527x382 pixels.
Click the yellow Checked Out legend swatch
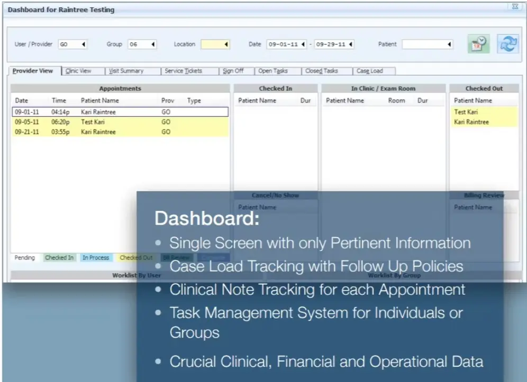[x=136, y=257]
